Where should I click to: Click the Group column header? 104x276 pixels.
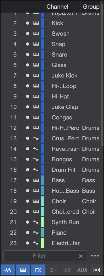(x=91, y=7)
